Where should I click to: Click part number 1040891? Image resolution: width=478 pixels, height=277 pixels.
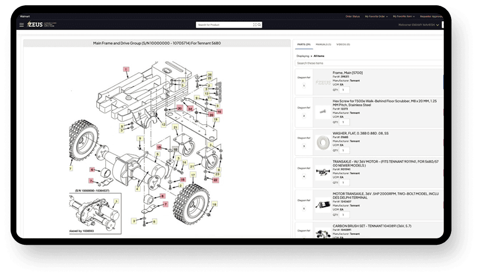click(346, 230)
